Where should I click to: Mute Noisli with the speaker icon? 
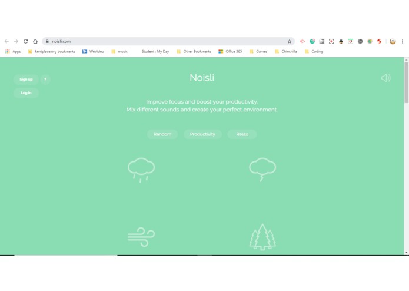pos(385,78)
